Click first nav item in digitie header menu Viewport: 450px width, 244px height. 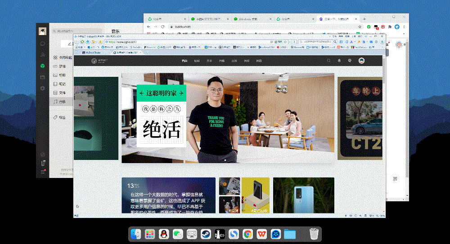[184, 61]
